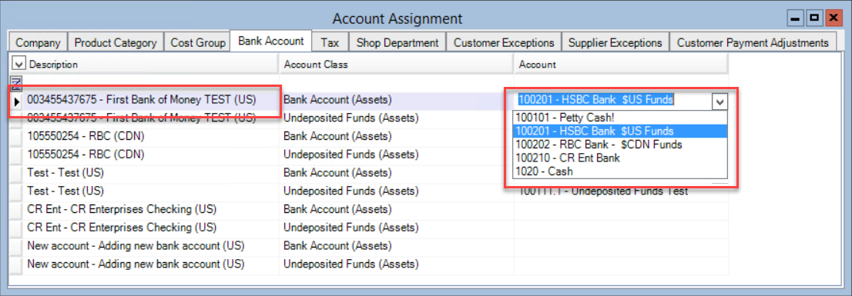Click Undeposited Funds (Assets) cell of RBC (CDN) row
Image resolution: width=852 pixels, height=296 pixels.
[396, 155]
